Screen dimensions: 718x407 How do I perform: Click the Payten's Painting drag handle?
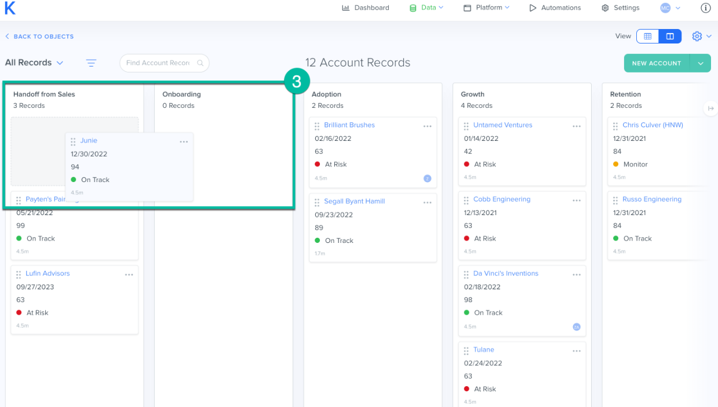click(19, 200)
